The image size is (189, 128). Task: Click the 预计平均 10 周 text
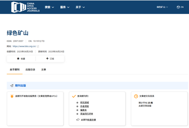pos(146,103)
